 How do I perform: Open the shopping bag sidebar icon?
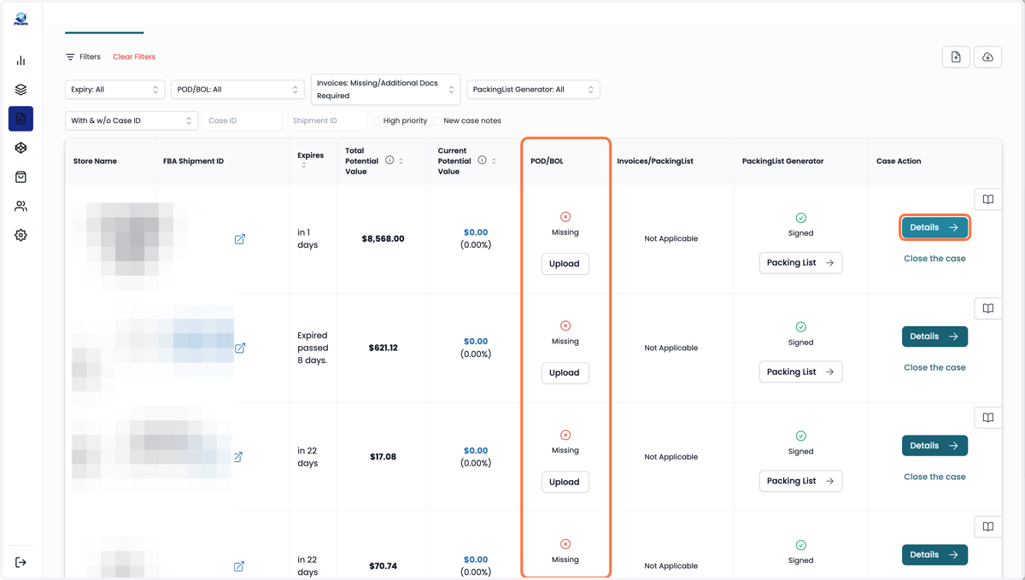pyautogui.click(x=20, y=177)
